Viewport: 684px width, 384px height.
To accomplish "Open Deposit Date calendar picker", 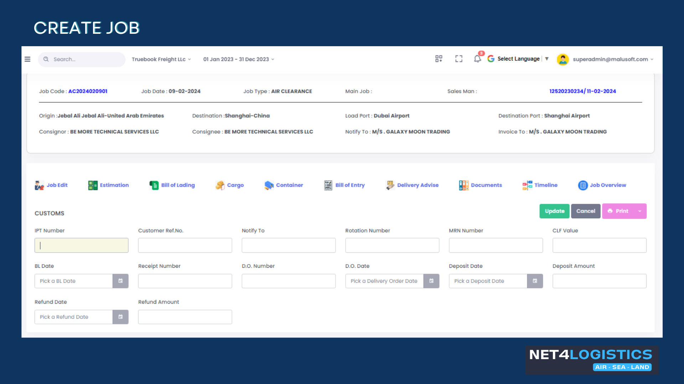I will [535, 281].
